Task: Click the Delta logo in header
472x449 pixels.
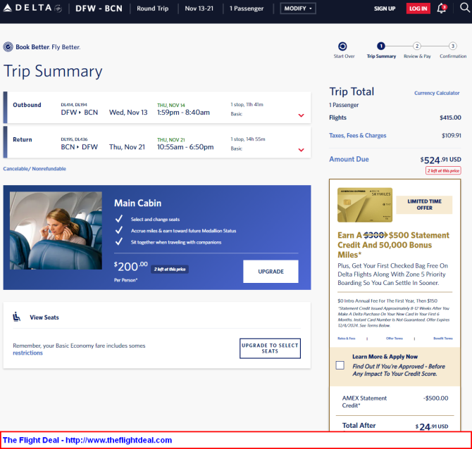Action: (x=32, y=8)
